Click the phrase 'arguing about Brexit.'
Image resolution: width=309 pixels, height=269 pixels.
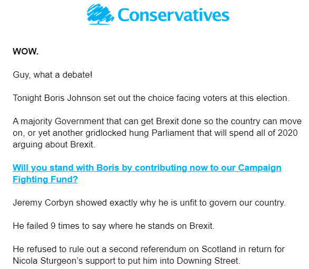[x=54, y=145]
